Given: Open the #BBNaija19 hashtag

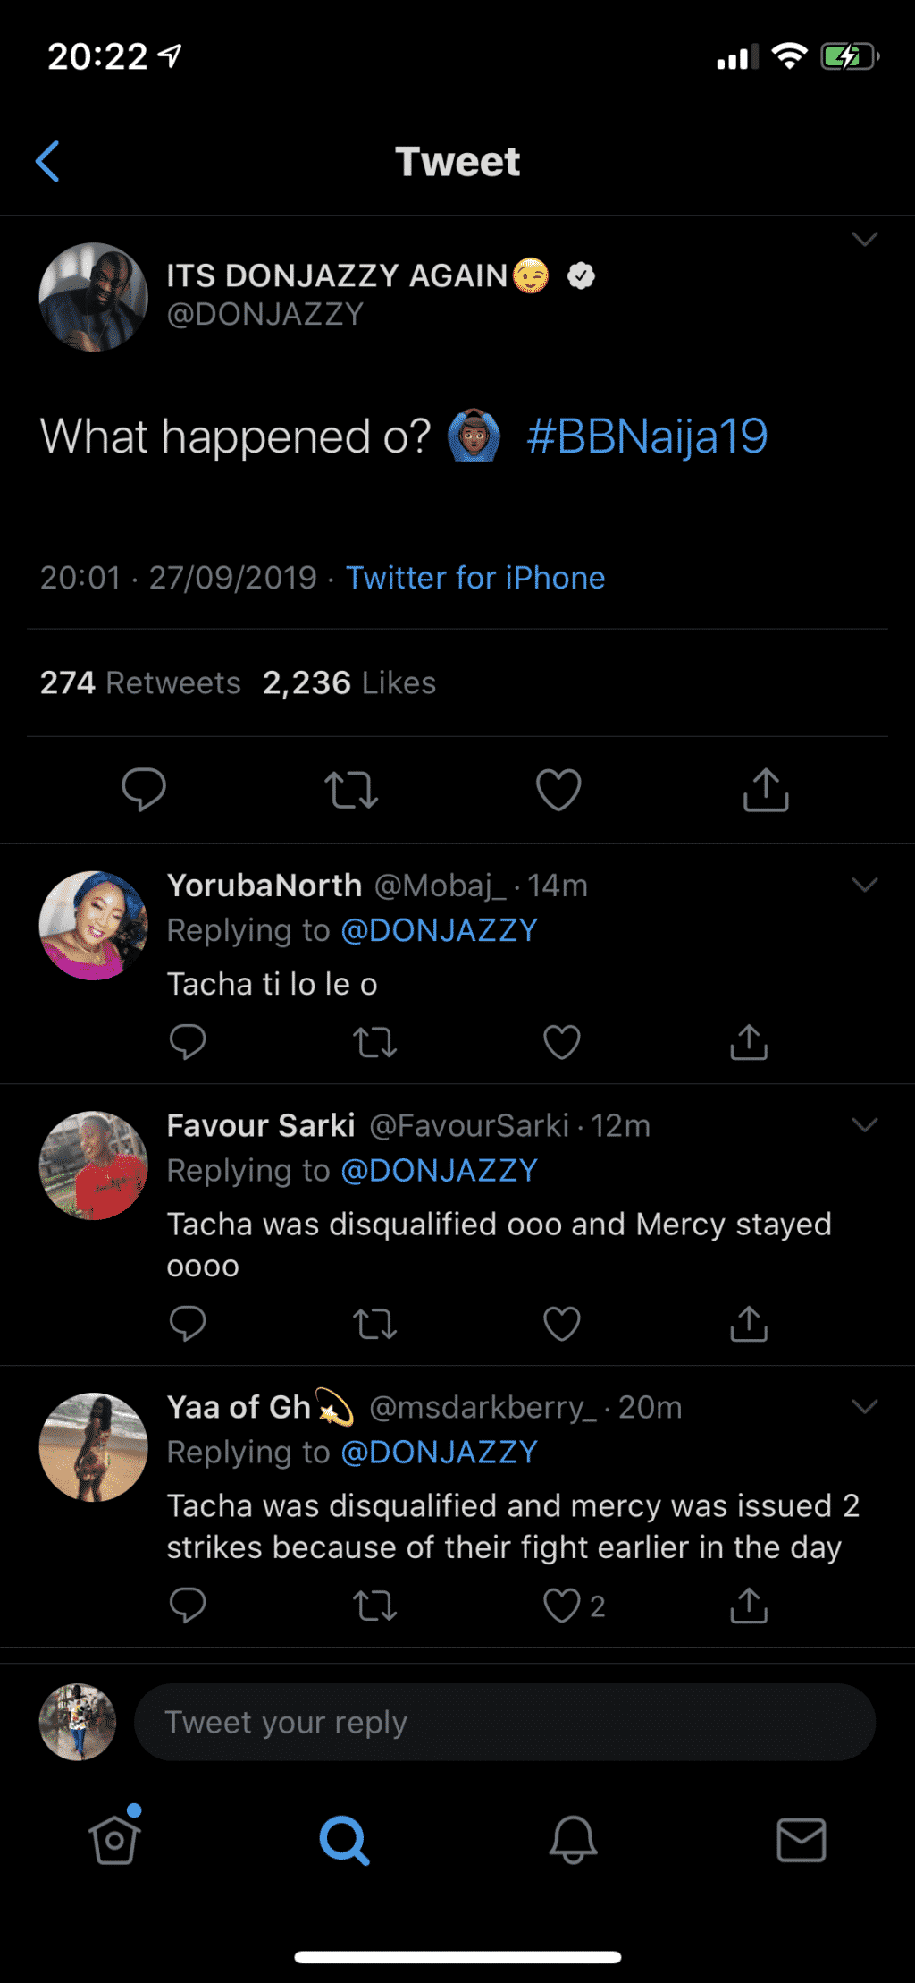Looking at the screenshot, I should 647,436.
